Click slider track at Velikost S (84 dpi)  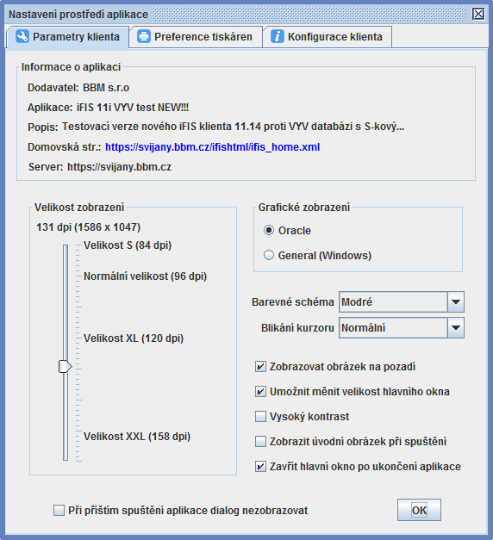66,246
